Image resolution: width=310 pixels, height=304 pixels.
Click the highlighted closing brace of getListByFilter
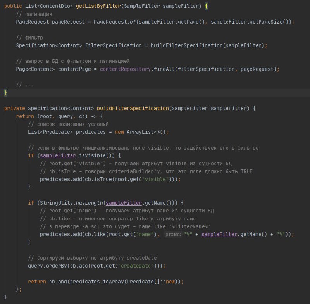tap(6, 93)
